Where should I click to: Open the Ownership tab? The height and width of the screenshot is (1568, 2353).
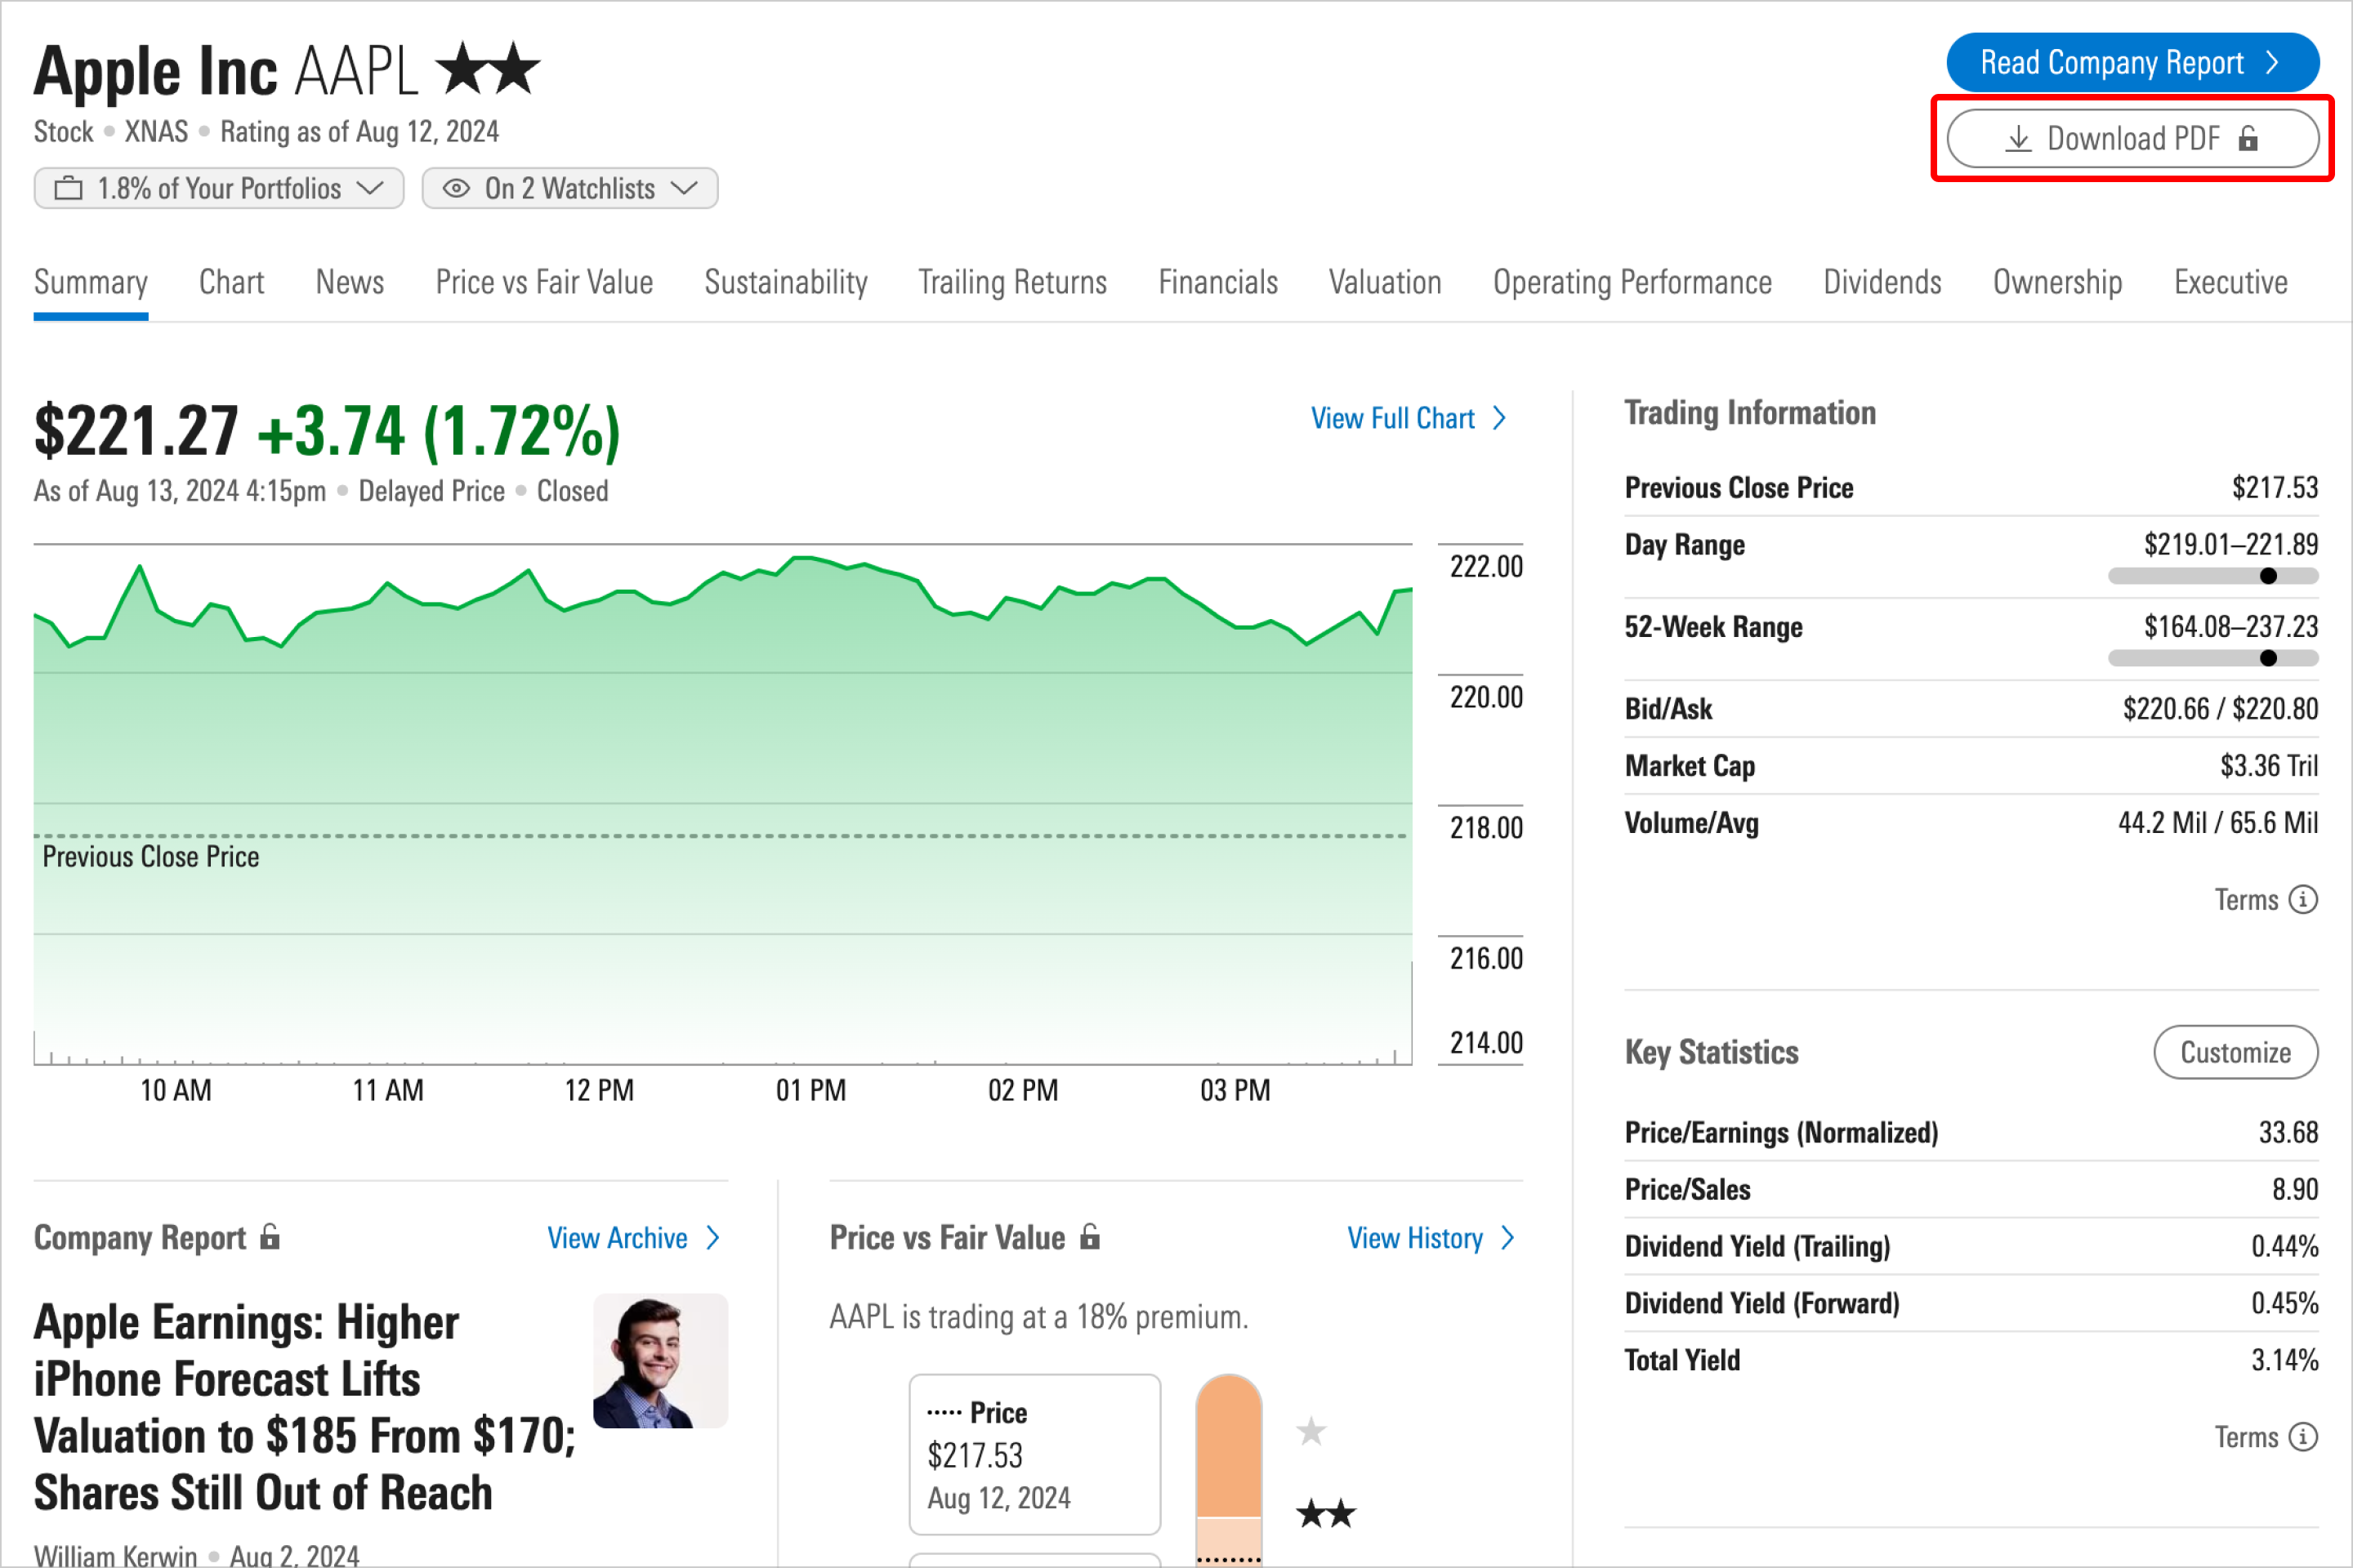[x=2057, y=283]
